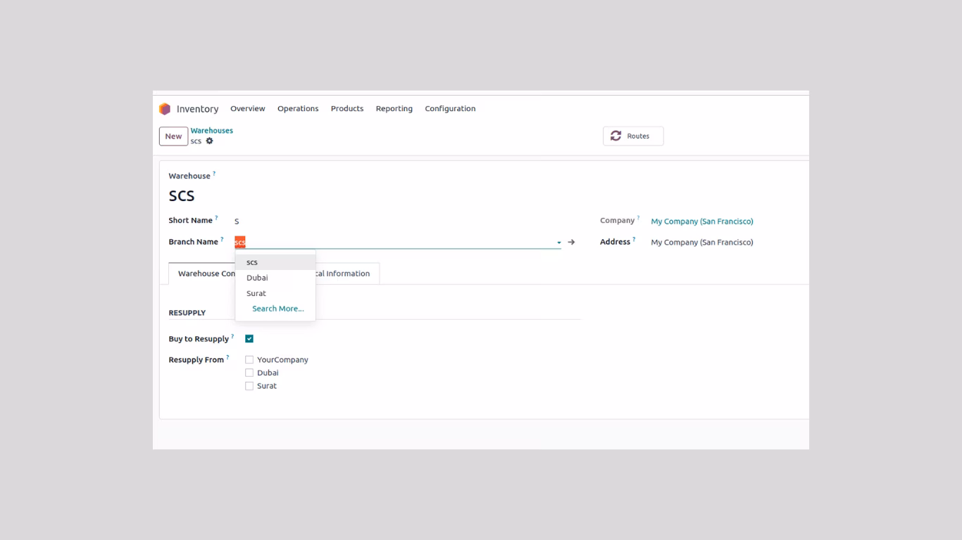Image resolution: width=962 pixels, height=540 pixels.
Task: Enable resupply from YourCompany checkbox
Action: click(x=249, y=360)
